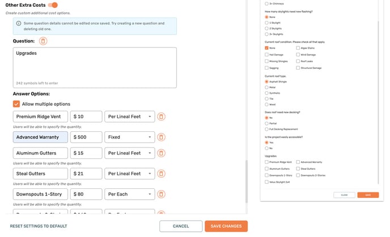Check the Structural Damage checkbox
Viewport: 390px width, 237px height.
298,68
